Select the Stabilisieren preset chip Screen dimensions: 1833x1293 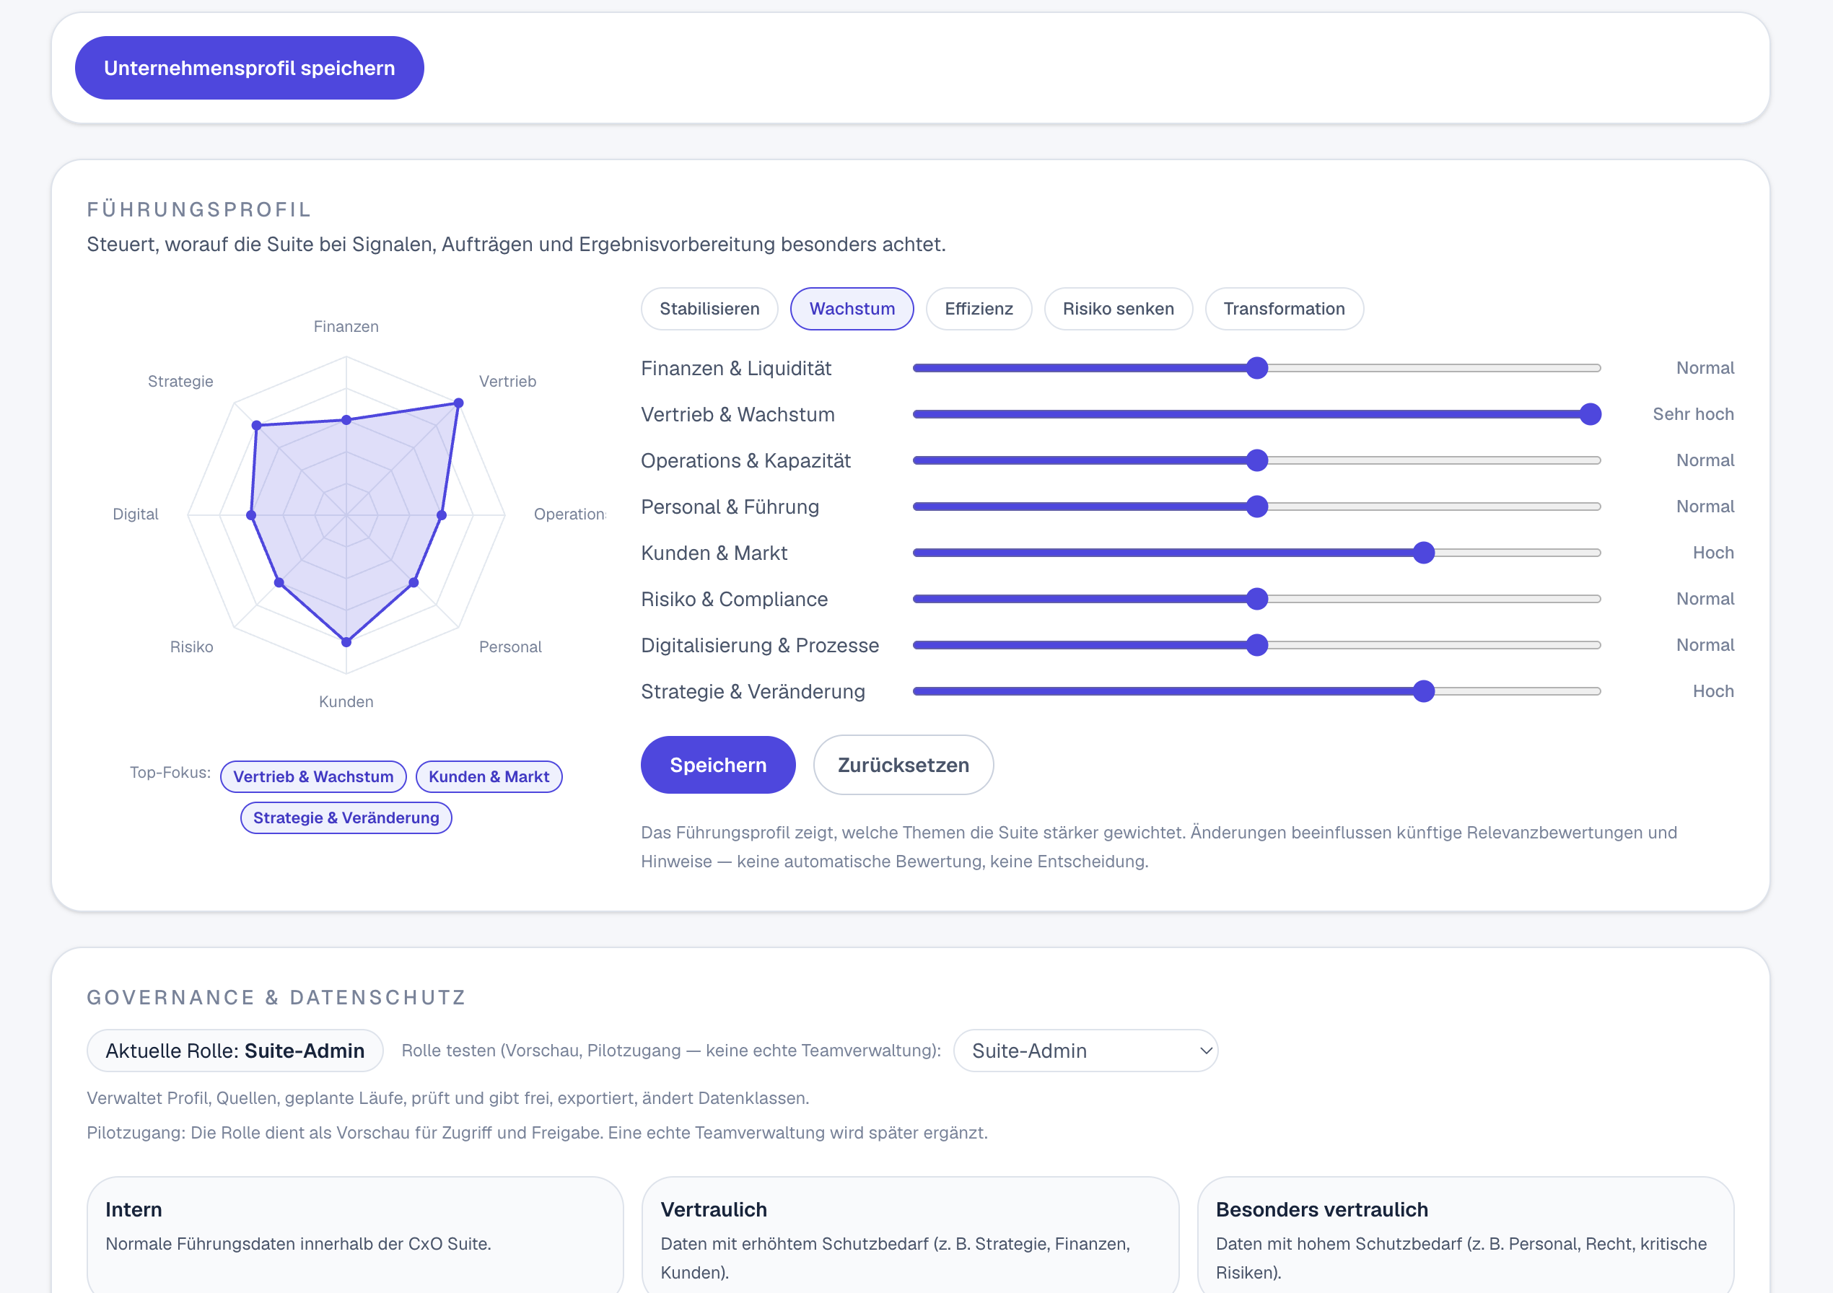click(x=709, y=309)
